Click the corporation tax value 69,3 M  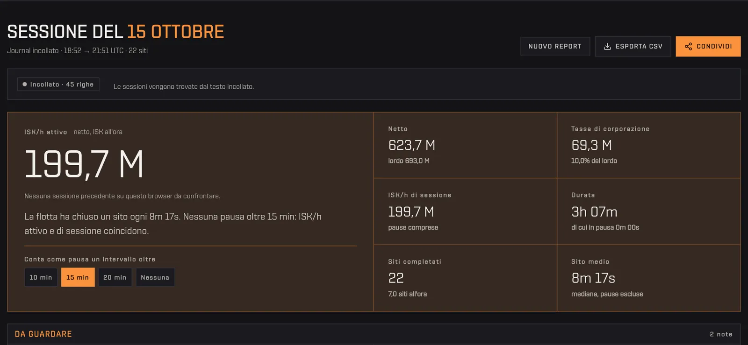(x=591, y=145)
